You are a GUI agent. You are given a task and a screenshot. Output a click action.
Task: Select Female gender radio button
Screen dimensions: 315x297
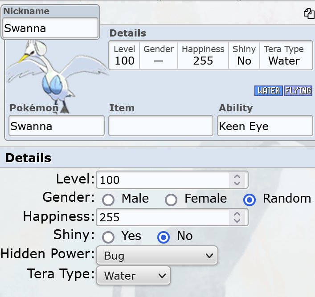click(171, 200)
